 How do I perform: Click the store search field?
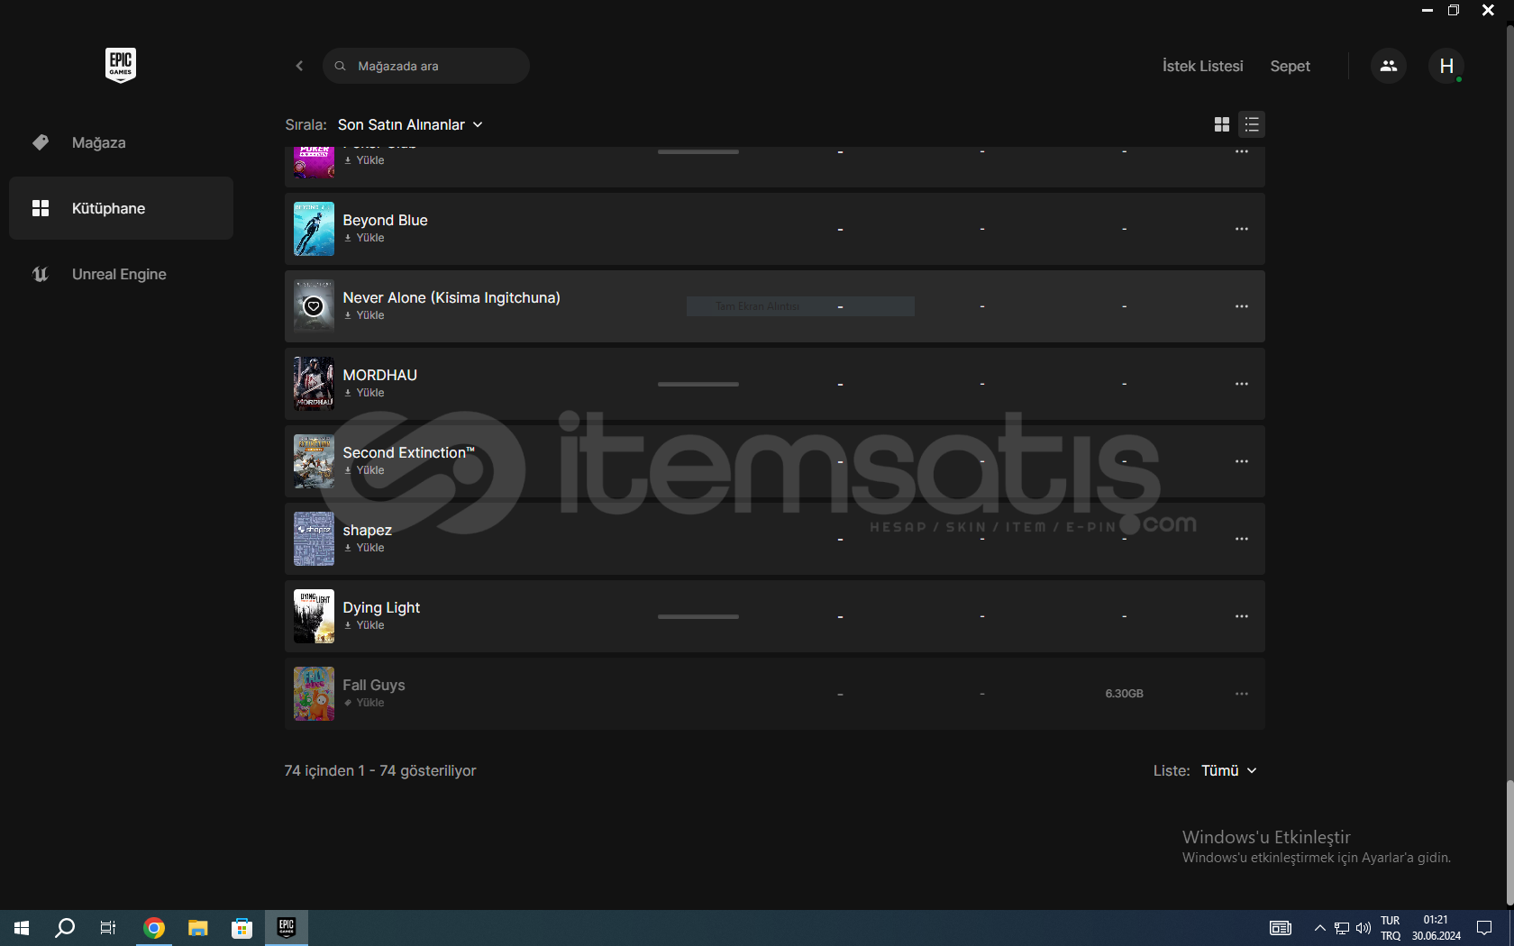(426, 66)
